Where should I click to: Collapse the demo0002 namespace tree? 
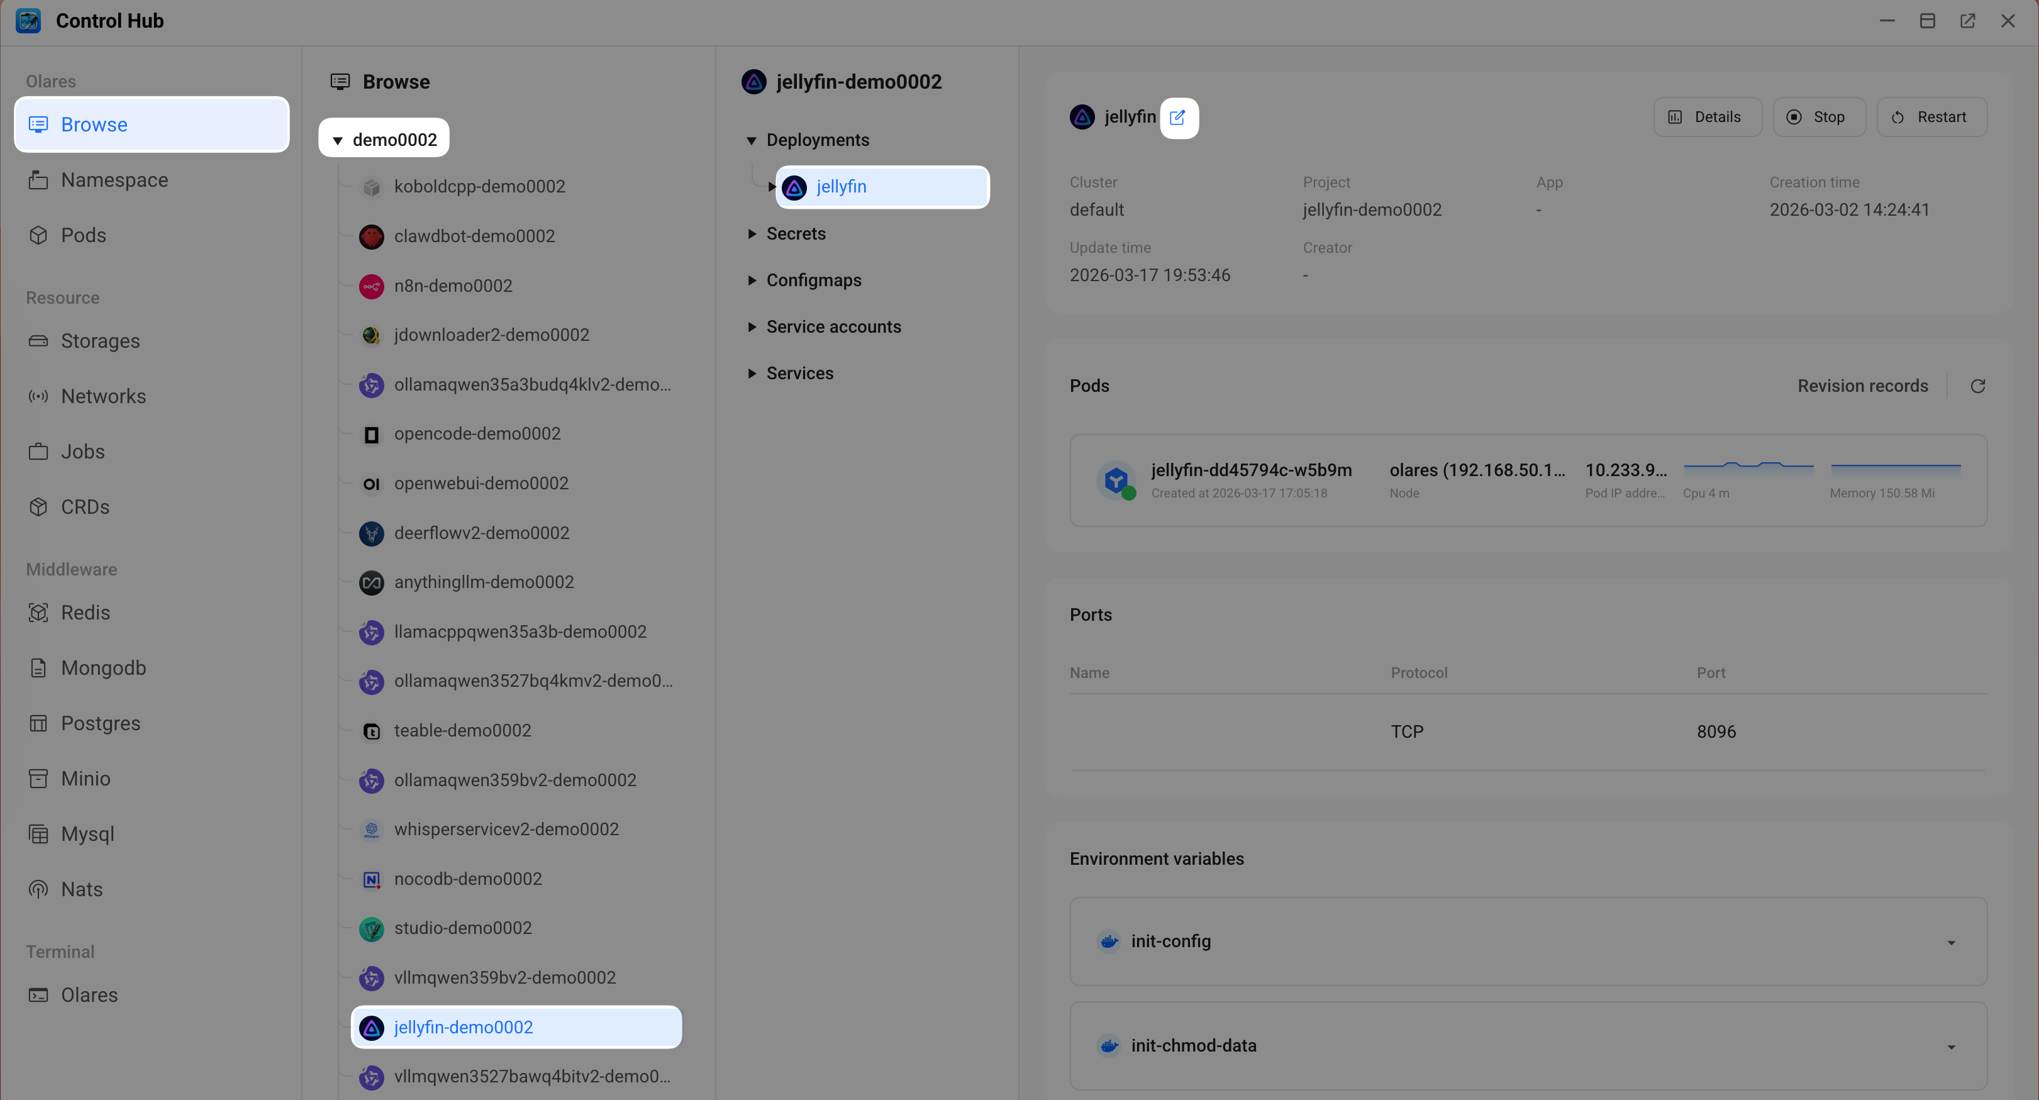click(339, 138)
